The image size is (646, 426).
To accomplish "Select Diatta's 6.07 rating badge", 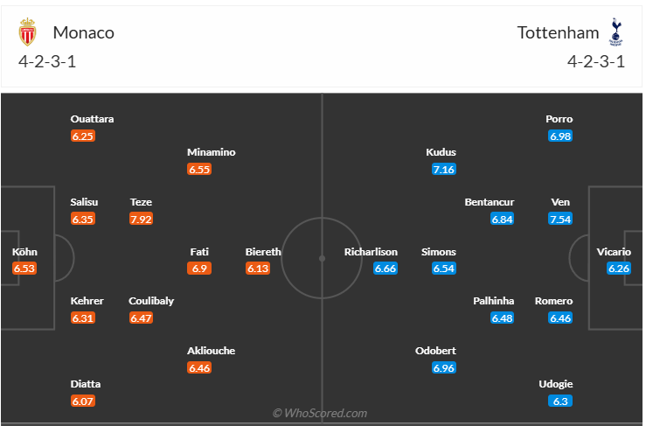I will [x=83, y=401].
